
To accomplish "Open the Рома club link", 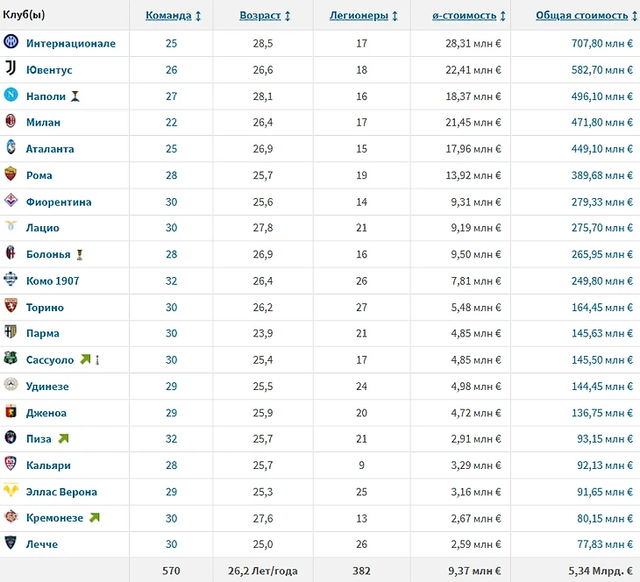I will click(39, 175).
